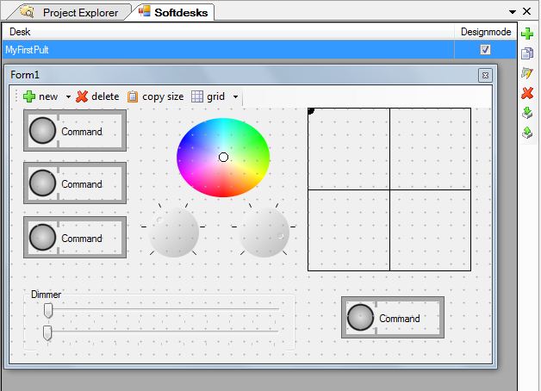Screen dimensions: 541x391
Task: Close the Form1 window
Action: click(x=485, y=75)
